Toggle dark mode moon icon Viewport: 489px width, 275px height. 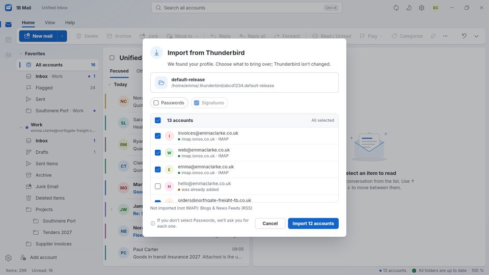click(409, 8)
